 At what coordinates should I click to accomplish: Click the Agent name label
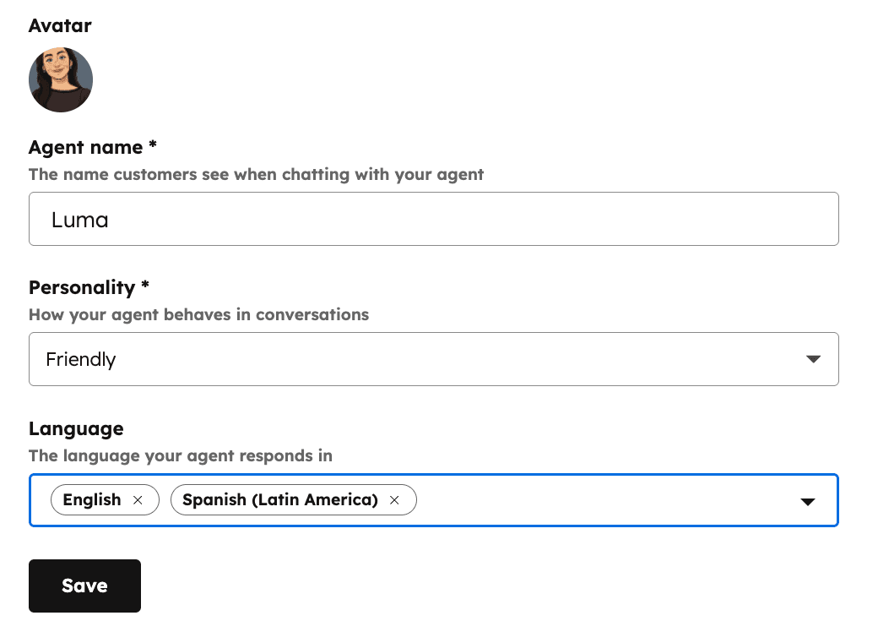pos(92,147)
